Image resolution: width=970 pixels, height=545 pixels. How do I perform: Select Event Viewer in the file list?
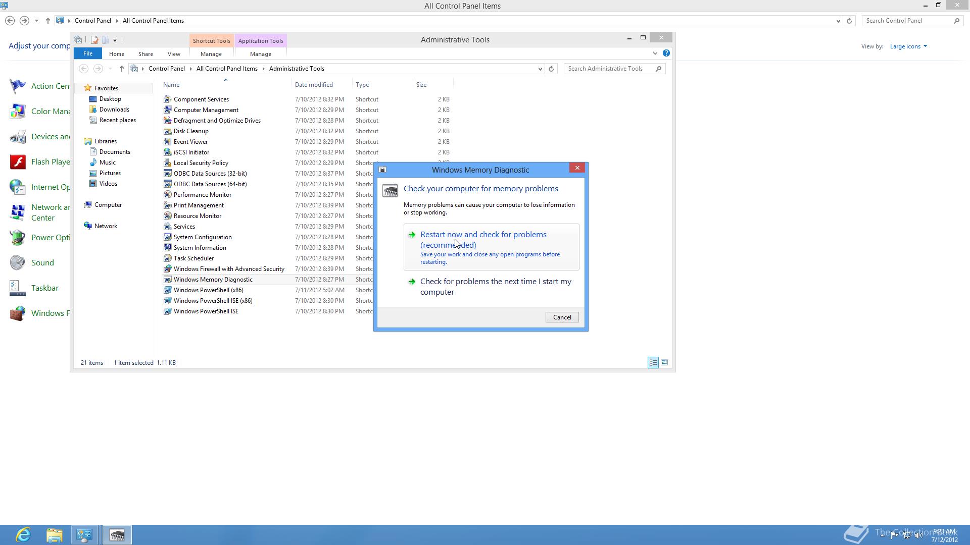[x=190, y=142]
